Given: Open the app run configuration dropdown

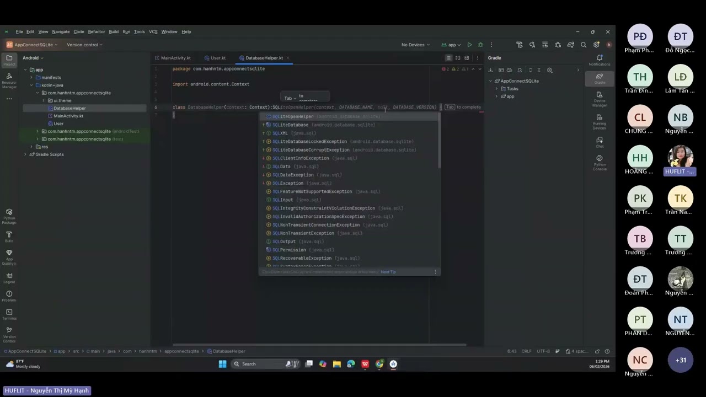Looking at the screenshot, I should 452,45.
